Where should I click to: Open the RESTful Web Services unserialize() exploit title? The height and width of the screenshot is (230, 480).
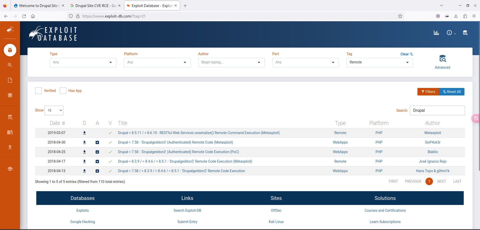click(199, 133)
